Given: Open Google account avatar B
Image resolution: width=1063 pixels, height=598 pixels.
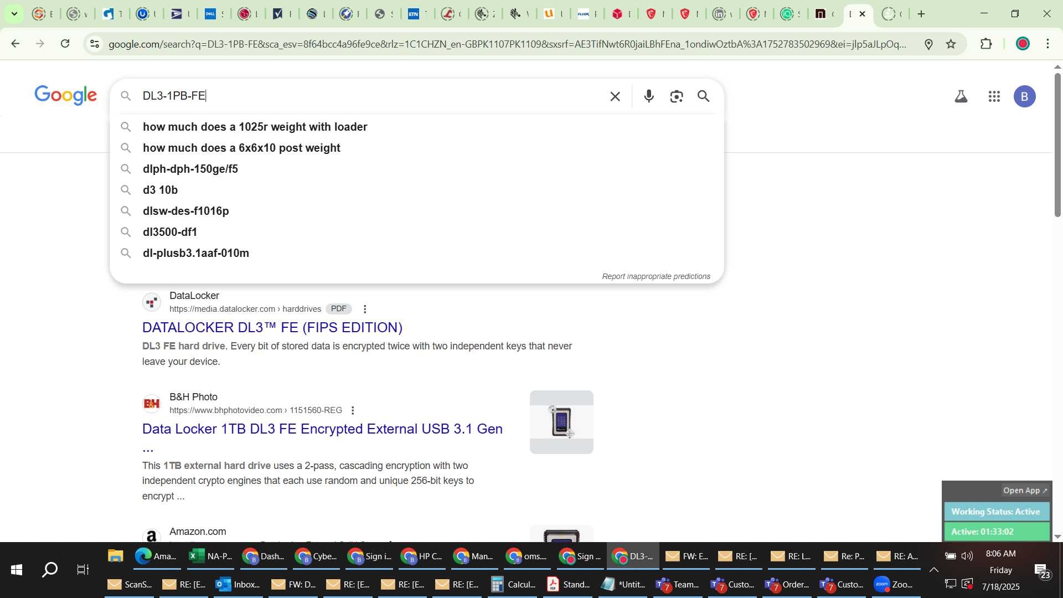Looking at the screenshot, I should coord(1024,96).
